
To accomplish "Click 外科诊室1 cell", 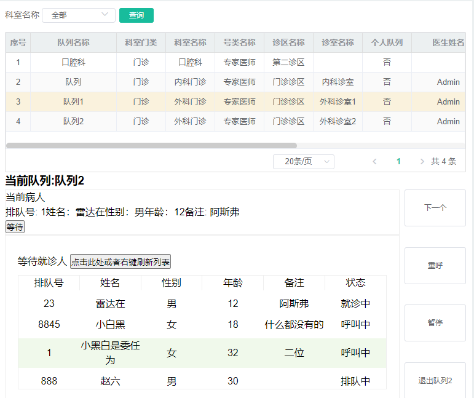I will click(338, 101).
